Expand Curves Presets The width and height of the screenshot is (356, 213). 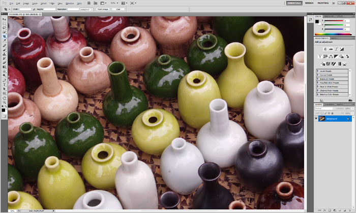coord(318,75)
